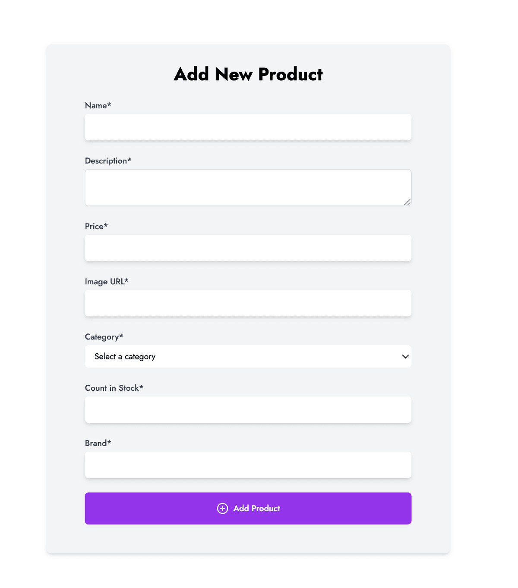The width and height of the screenshot is (518, 588).
Task: Select the Count in Stock field
Action: pyautogui.click(x=248, y=409)
